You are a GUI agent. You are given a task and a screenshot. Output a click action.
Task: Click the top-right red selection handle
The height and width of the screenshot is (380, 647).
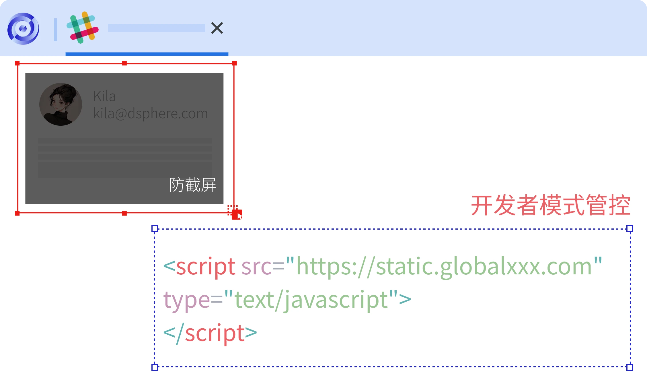(234, 63)
